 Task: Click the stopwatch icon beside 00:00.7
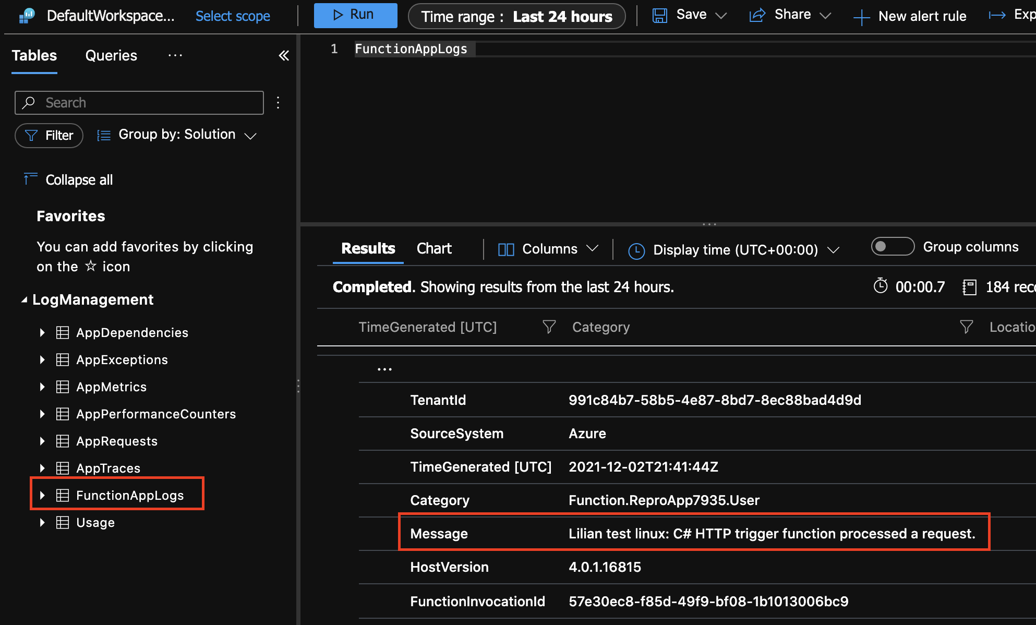point(881,286)
